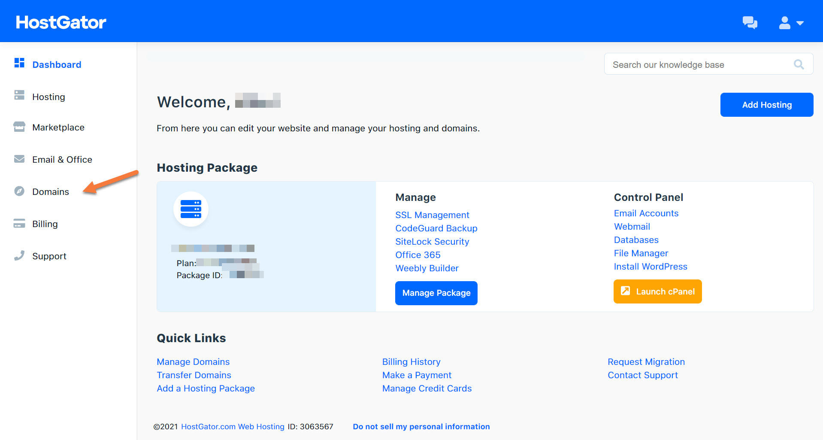The image size is (823, 440).
Task: Open Support in the sidebar menu
Action: (x=49, y=256)
